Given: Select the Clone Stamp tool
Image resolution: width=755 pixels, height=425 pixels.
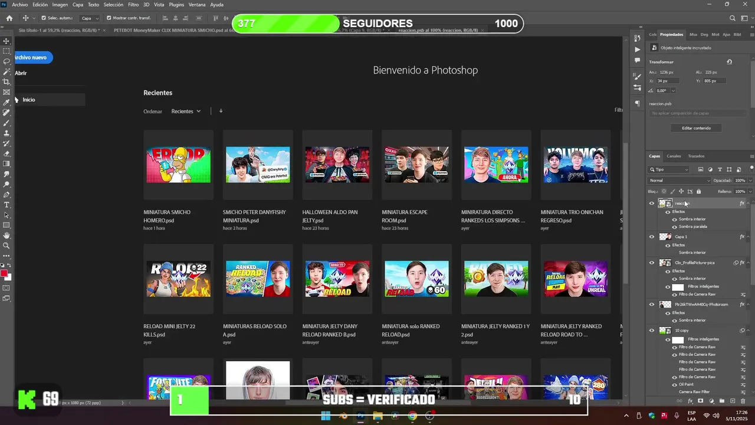Looking at the screenshot, I should 6,133.
